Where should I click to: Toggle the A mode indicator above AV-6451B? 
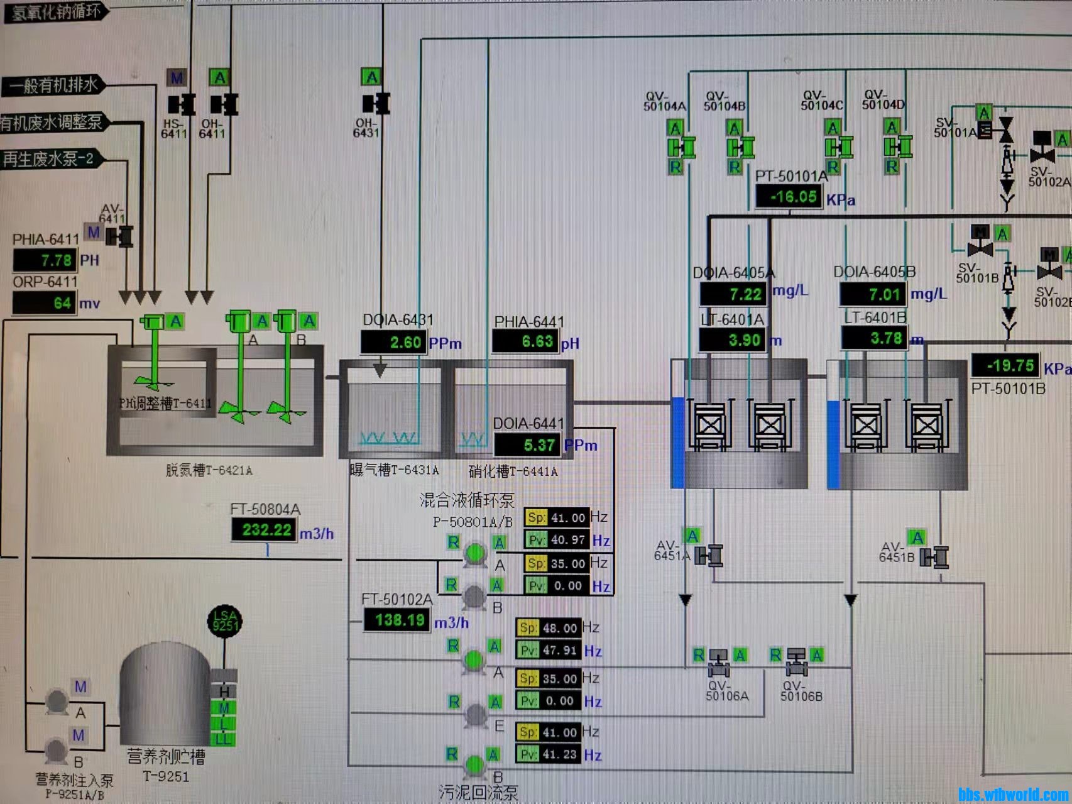917,538
